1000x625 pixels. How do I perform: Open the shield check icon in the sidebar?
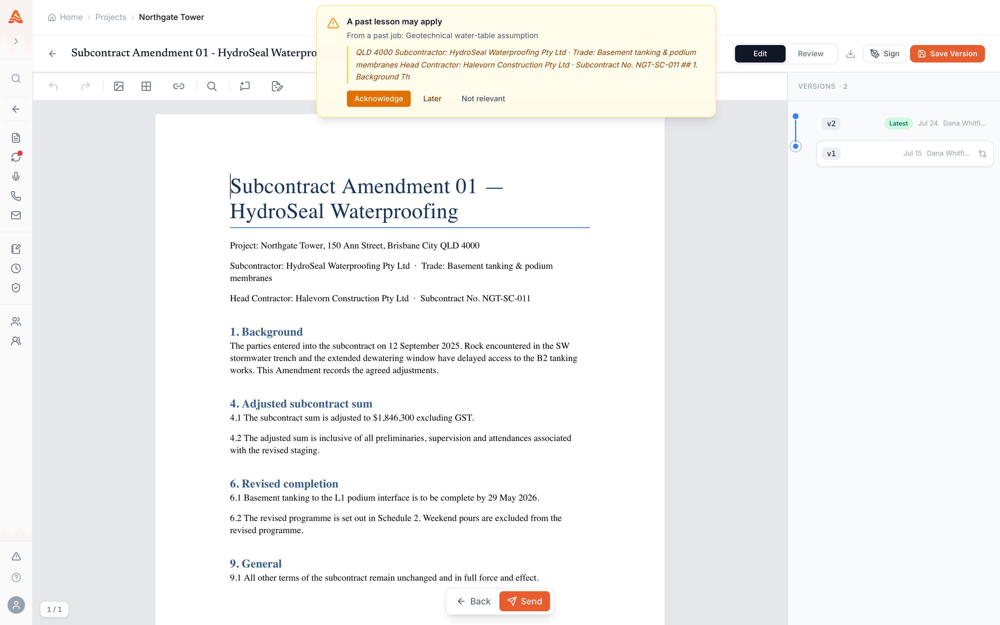pos(16,288)
